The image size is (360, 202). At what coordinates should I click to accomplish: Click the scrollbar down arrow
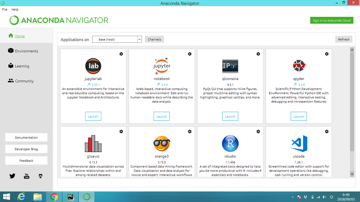tap(352, 174)
